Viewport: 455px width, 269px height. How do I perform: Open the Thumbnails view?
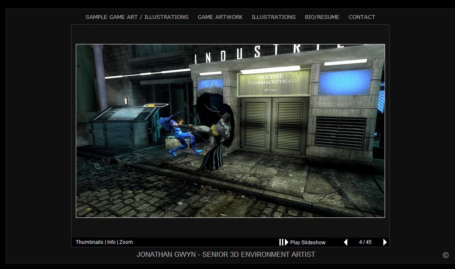tap(89, 242)
